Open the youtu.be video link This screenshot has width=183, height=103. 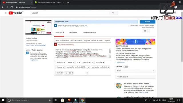(x=36, y=45)
